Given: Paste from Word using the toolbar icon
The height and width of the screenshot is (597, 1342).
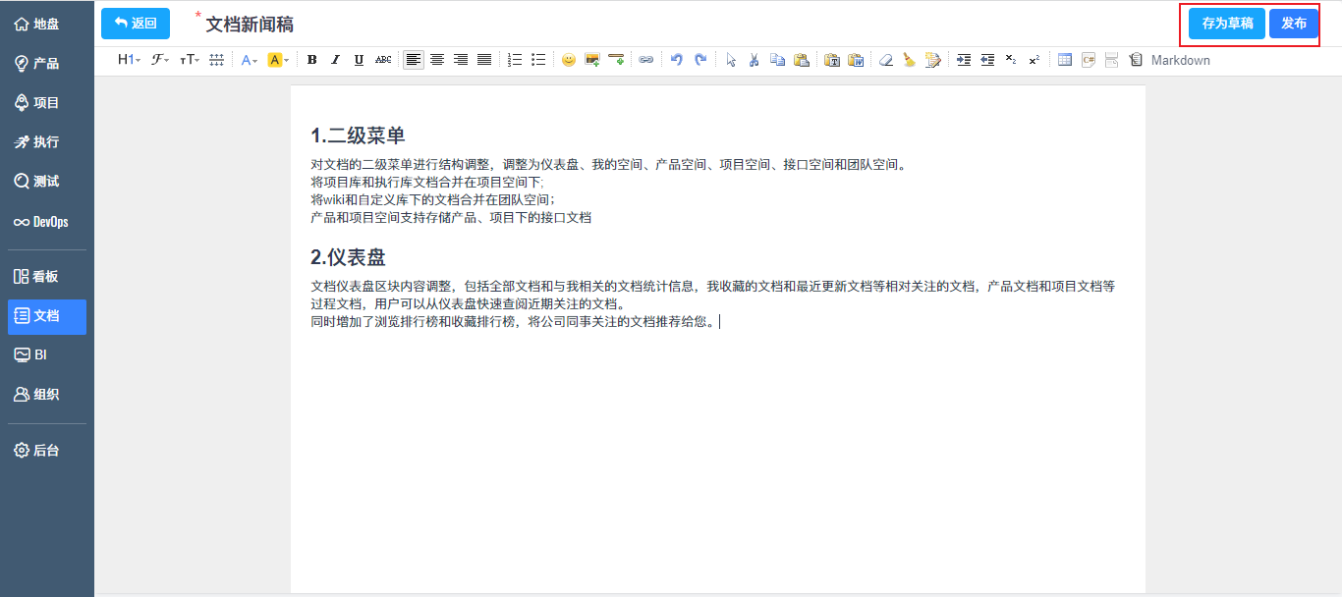Looking at the screenshot, I should pyautogui.click(x=856, y=59).
